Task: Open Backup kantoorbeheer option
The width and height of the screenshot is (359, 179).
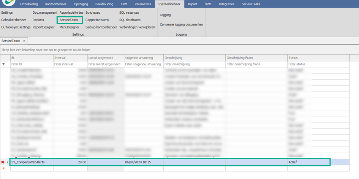Action: click(x=101, y=27)
